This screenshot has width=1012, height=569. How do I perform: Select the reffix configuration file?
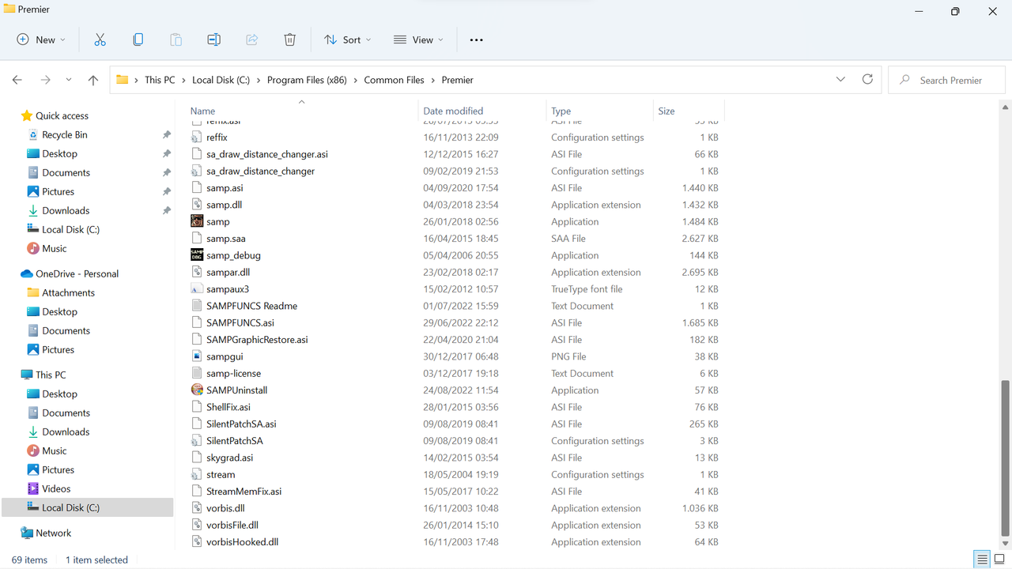pos(217,138)
